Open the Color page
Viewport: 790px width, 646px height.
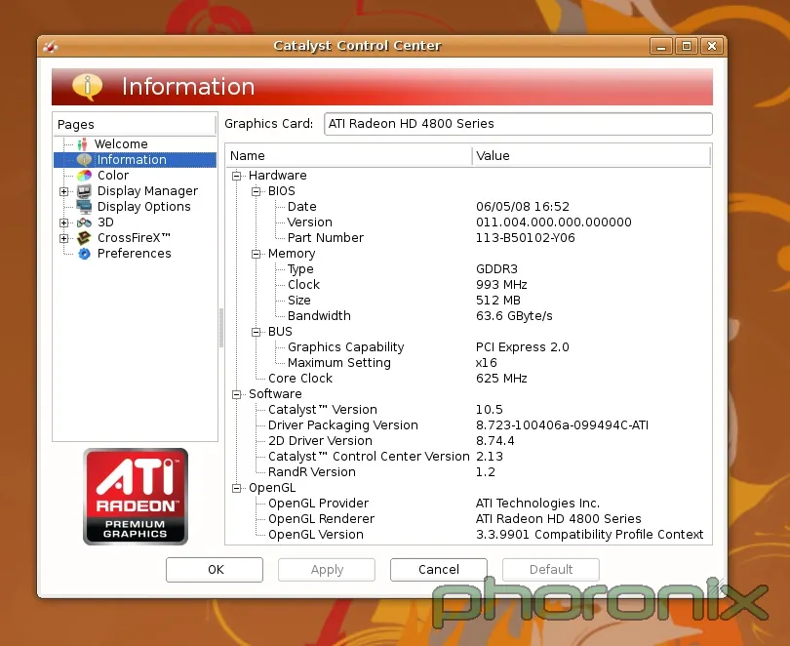pos(113,176)
